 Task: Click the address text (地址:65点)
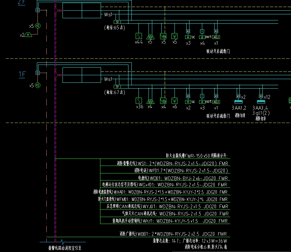click(115, 28)
